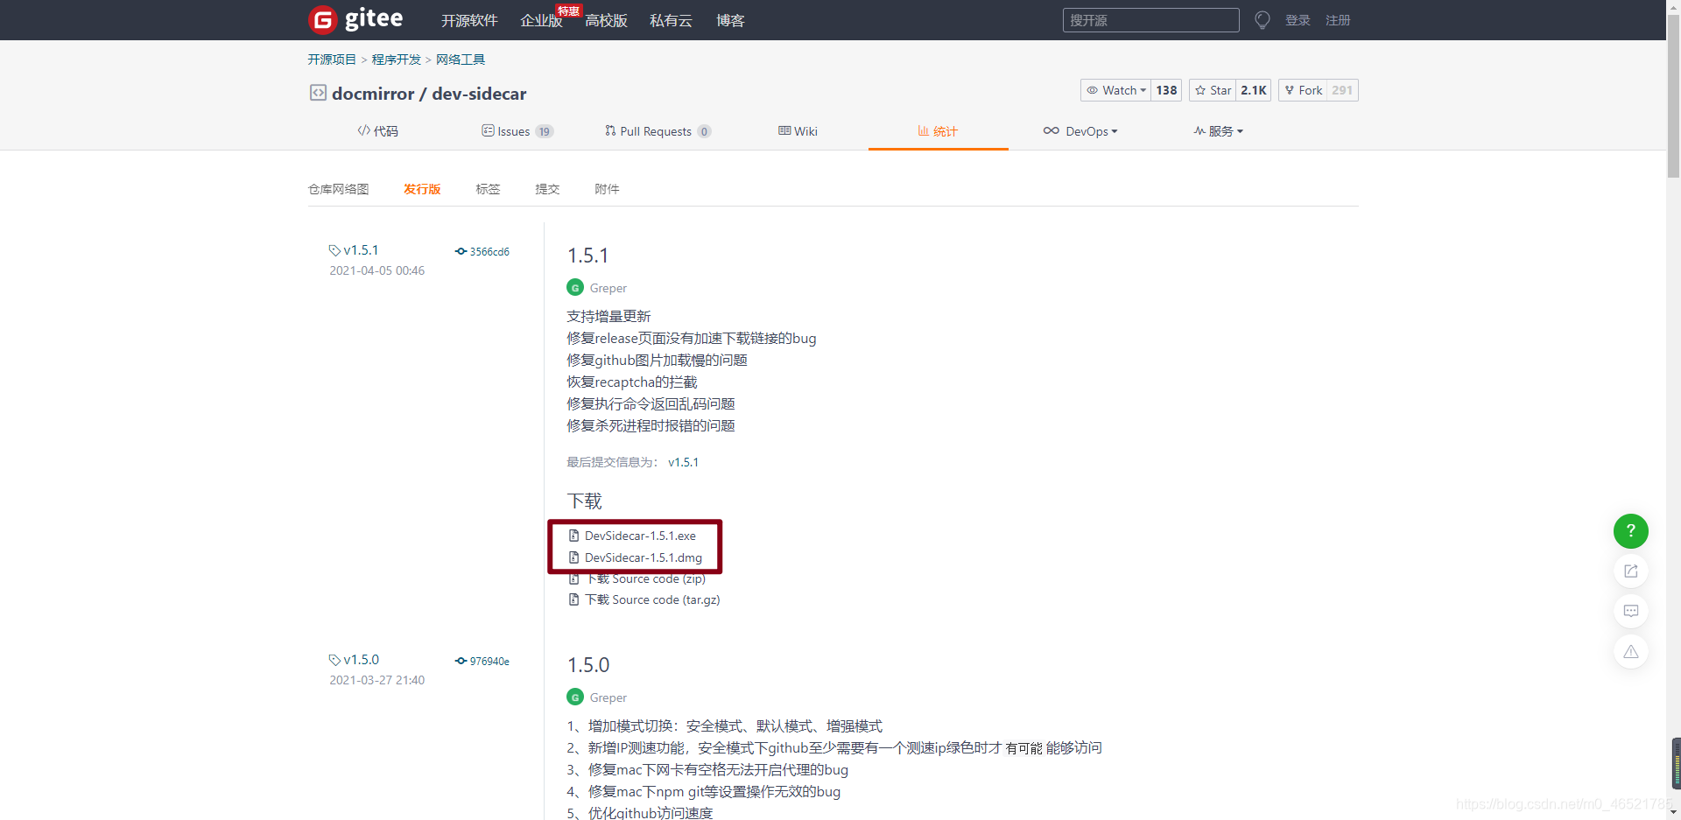Click the repository icon beside docmirror/dev-sidecar
This screenshot has width=1681, height=820.
point(317,93)
